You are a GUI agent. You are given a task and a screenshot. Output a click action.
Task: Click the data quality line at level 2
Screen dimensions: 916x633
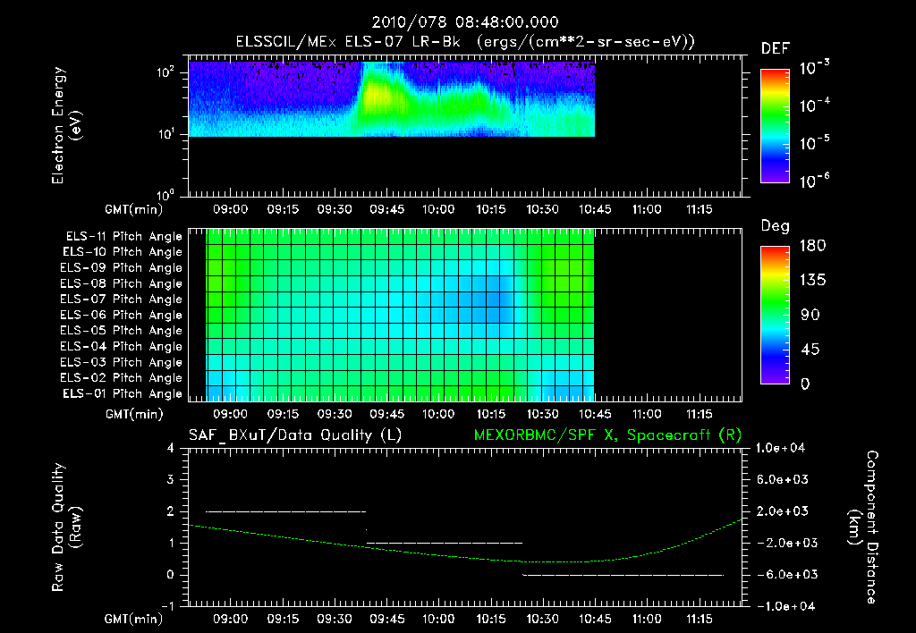[285, 511]
